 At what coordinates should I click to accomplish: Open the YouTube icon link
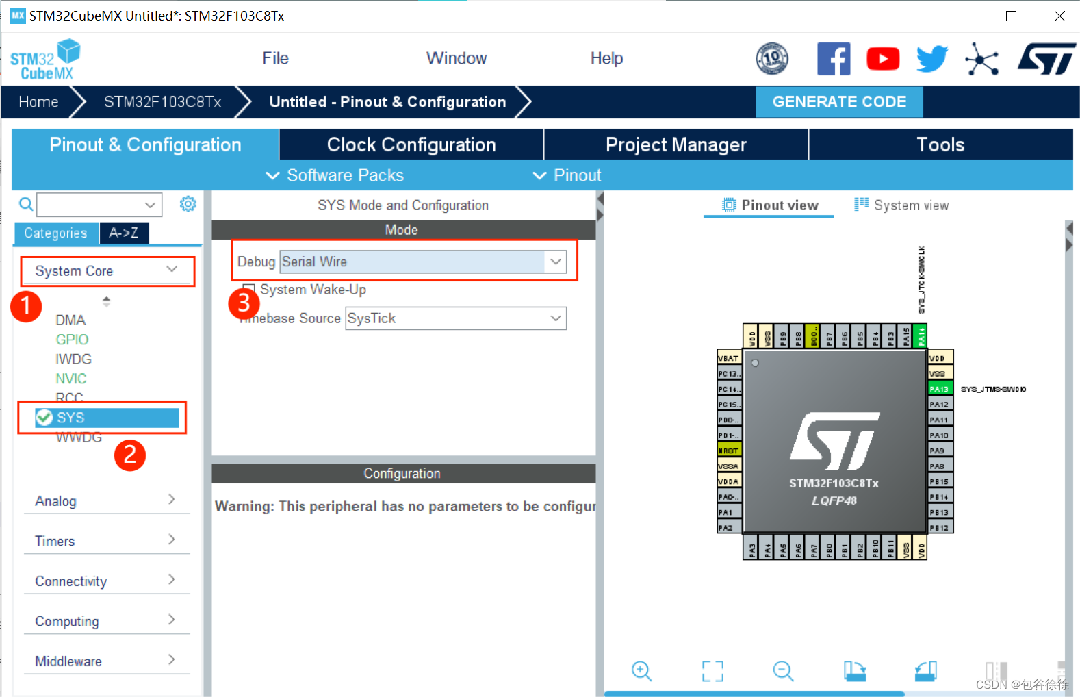click(x=883, y=59)
